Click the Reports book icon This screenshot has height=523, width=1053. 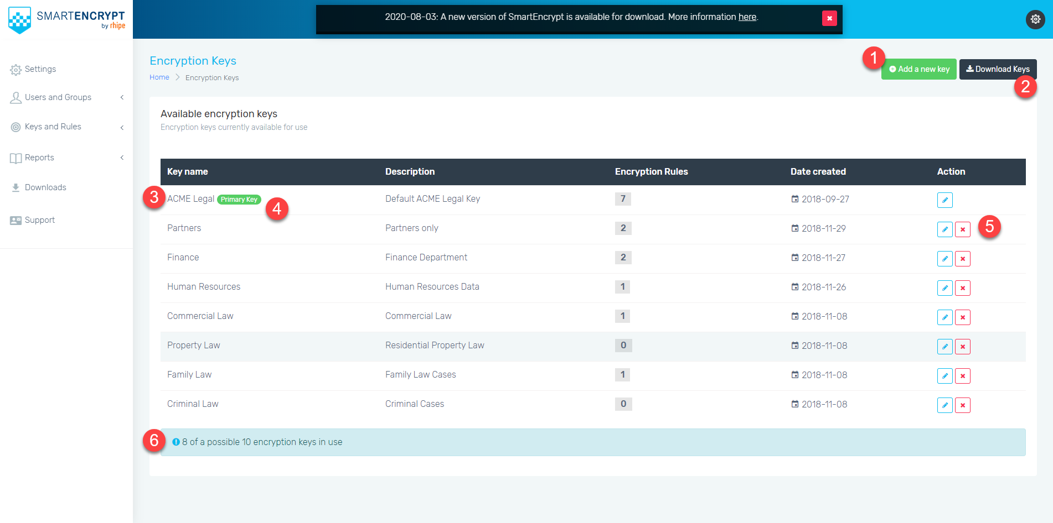[16, 158]
